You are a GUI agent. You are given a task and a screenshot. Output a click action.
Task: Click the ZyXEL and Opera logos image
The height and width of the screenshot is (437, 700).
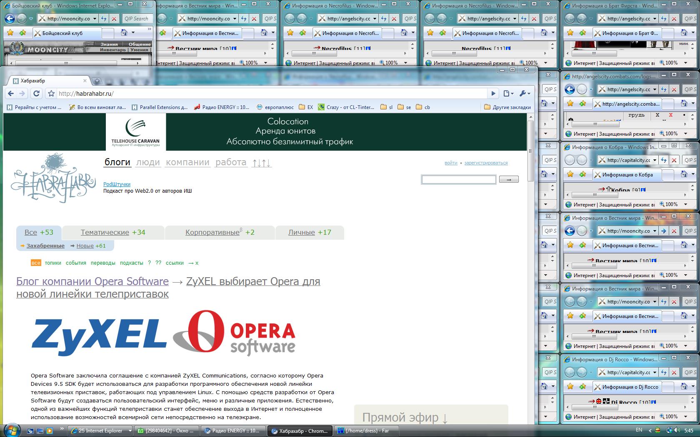pyautogui.click(x=163, y=333)
